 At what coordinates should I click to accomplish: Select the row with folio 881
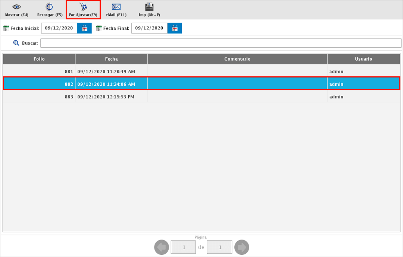pyautogui.click(x=201, y=72)
